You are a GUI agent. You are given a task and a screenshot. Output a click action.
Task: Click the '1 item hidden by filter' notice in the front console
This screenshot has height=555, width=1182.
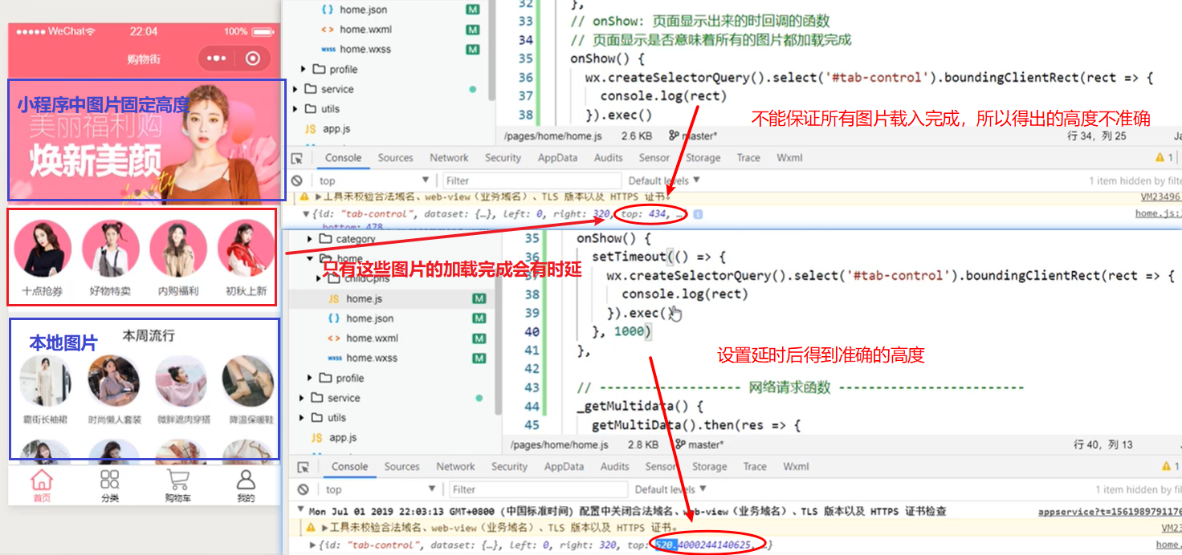coord(1139,489)
